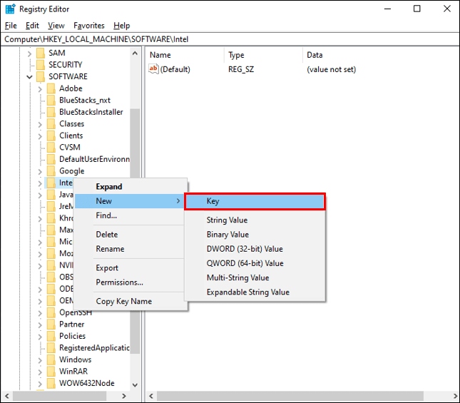Click the Google folder icon

51,171
